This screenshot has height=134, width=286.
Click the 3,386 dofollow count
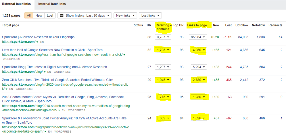click(x=244, y=50)
